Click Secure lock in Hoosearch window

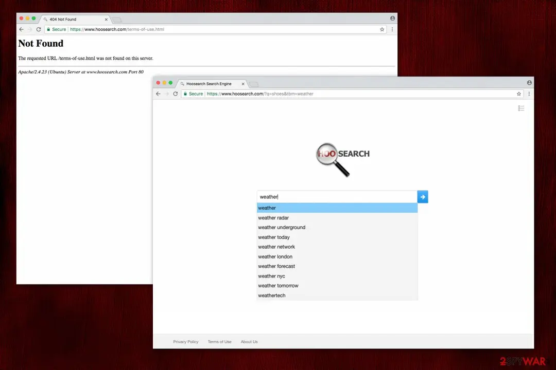tap(194, 94)
